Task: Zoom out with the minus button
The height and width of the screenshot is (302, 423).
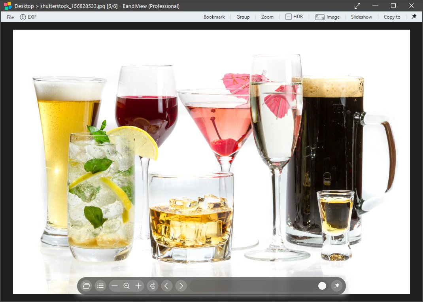Action: pos(115,286)
